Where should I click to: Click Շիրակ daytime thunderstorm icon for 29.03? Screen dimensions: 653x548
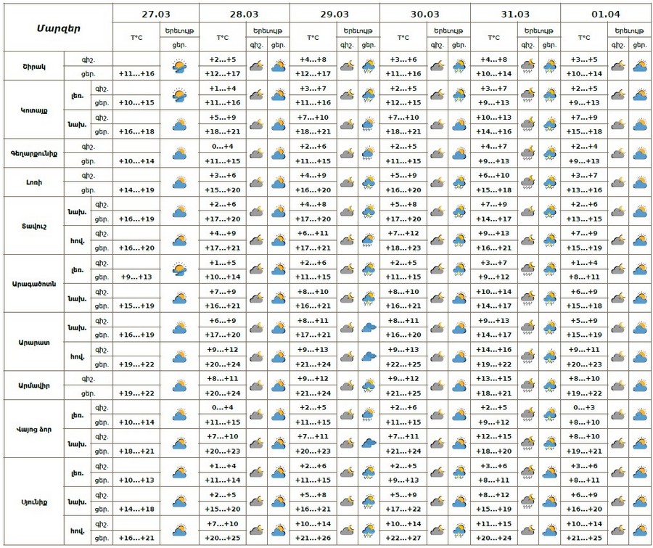(369, 66)
